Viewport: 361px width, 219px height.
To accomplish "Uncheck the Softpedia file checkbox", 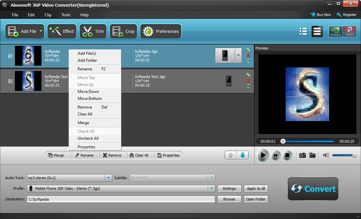I will 10,56.
